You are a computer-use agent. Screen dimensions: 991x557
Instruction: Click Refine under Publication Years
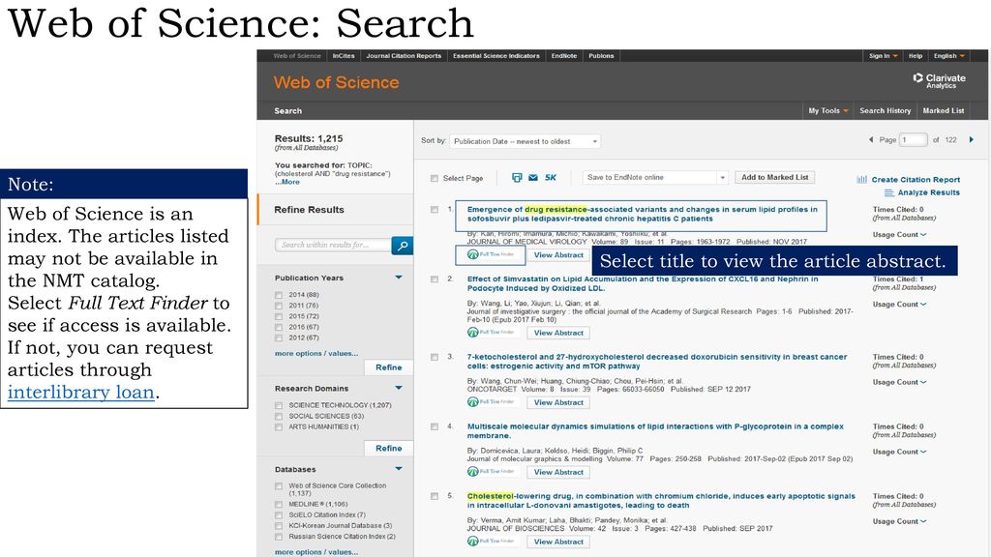click(389, 367)
